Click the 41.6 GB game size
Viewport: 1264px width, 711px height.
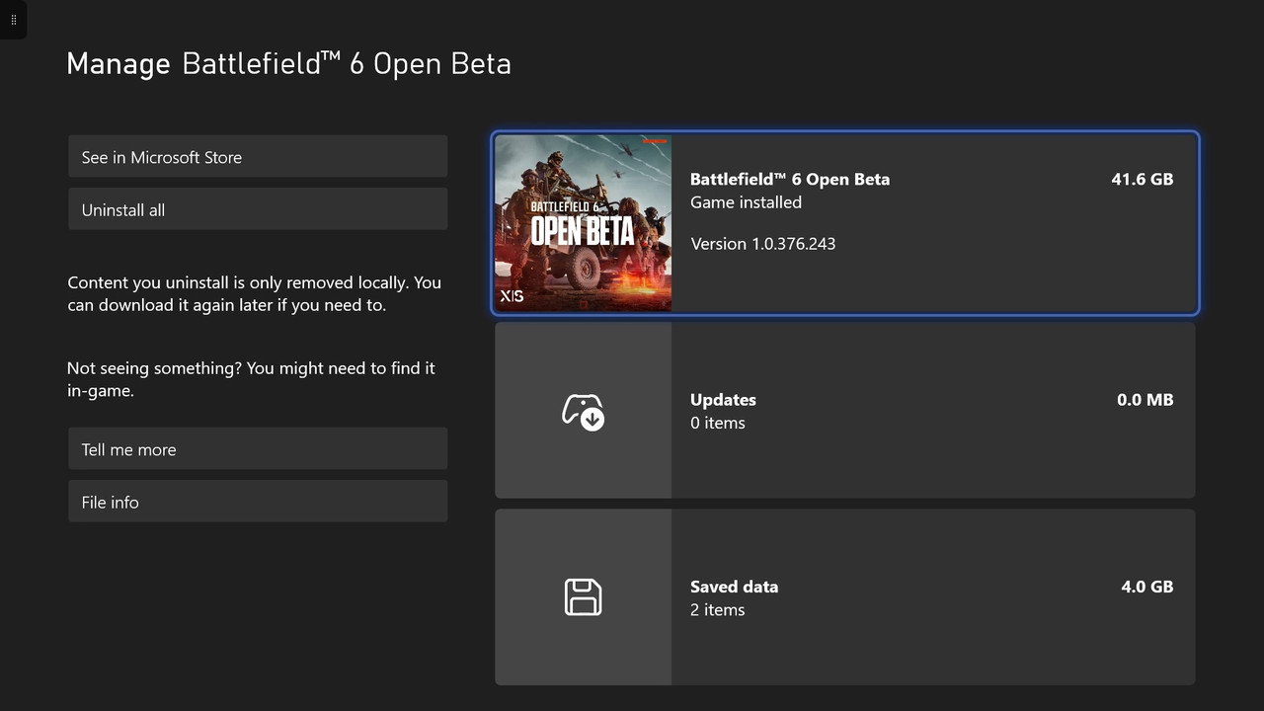click(1142, 179)
